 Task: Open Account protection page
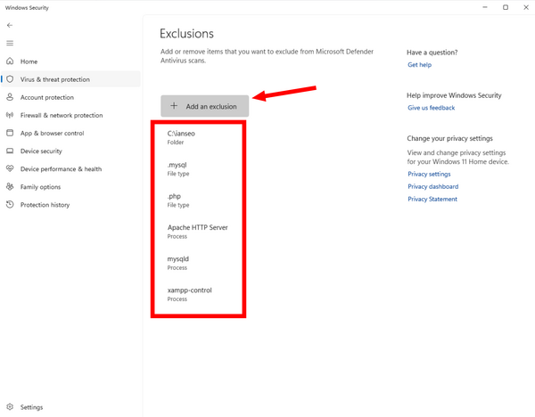[71, 97]
